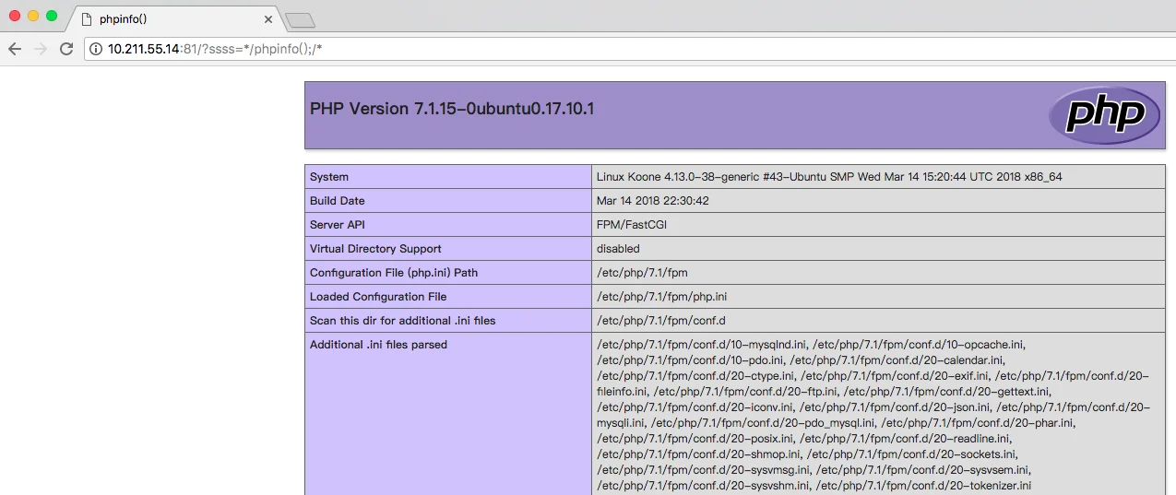Click the Server API label

tap(338, 225)
